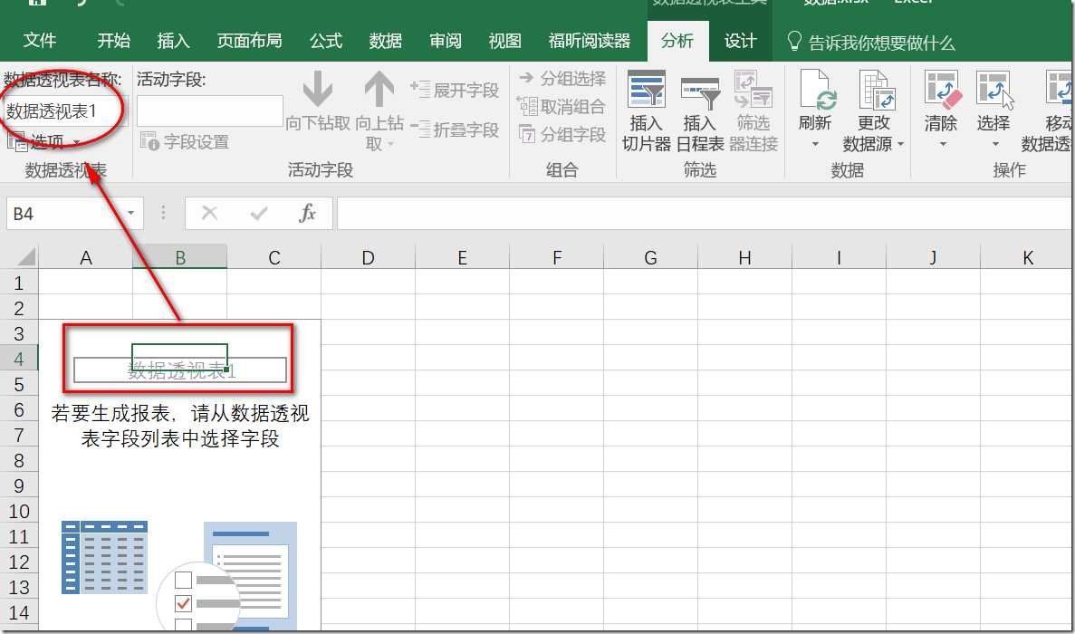Select row 14 header

pos(19,613)
